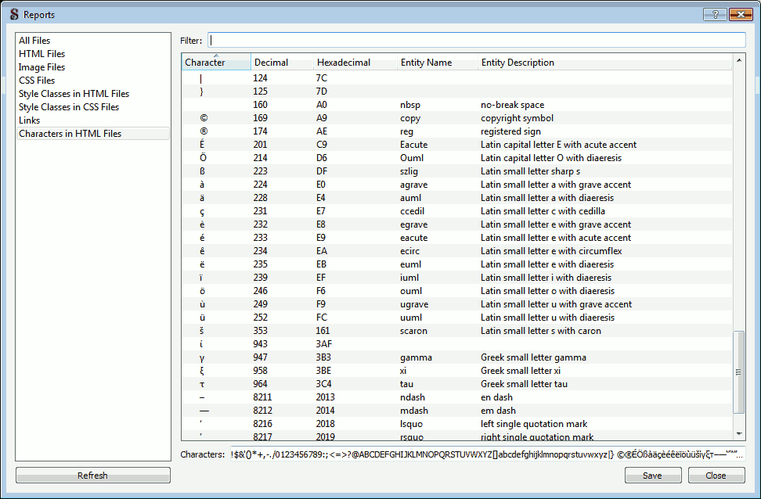Open Style Classes in CSS Files report
Image resolution: width=761 pixels, height=499 pixels.
point(69,107)
